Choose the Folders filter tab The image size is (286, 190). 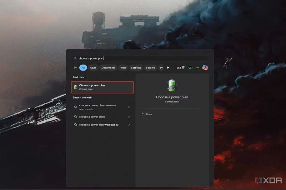150,68
